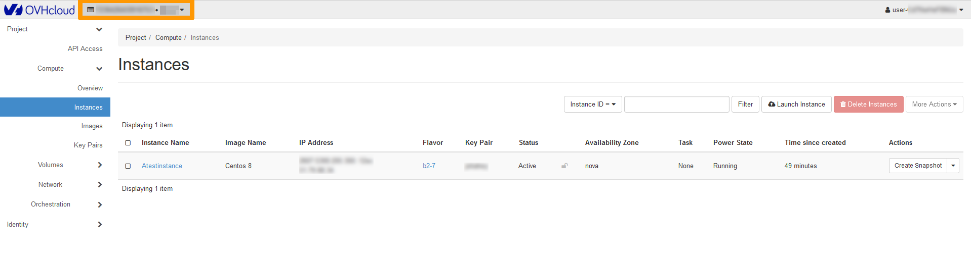The image size is (971, 258).
Task: Click the Delete Instances button
Action: tap(869, 105)
